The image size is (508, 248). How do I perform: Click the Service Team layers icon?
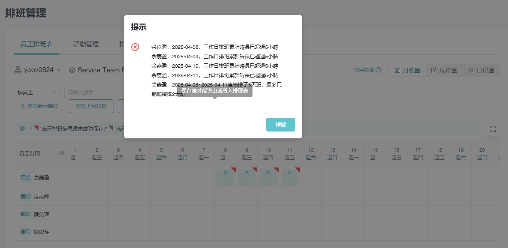click(x=72, y=70)
